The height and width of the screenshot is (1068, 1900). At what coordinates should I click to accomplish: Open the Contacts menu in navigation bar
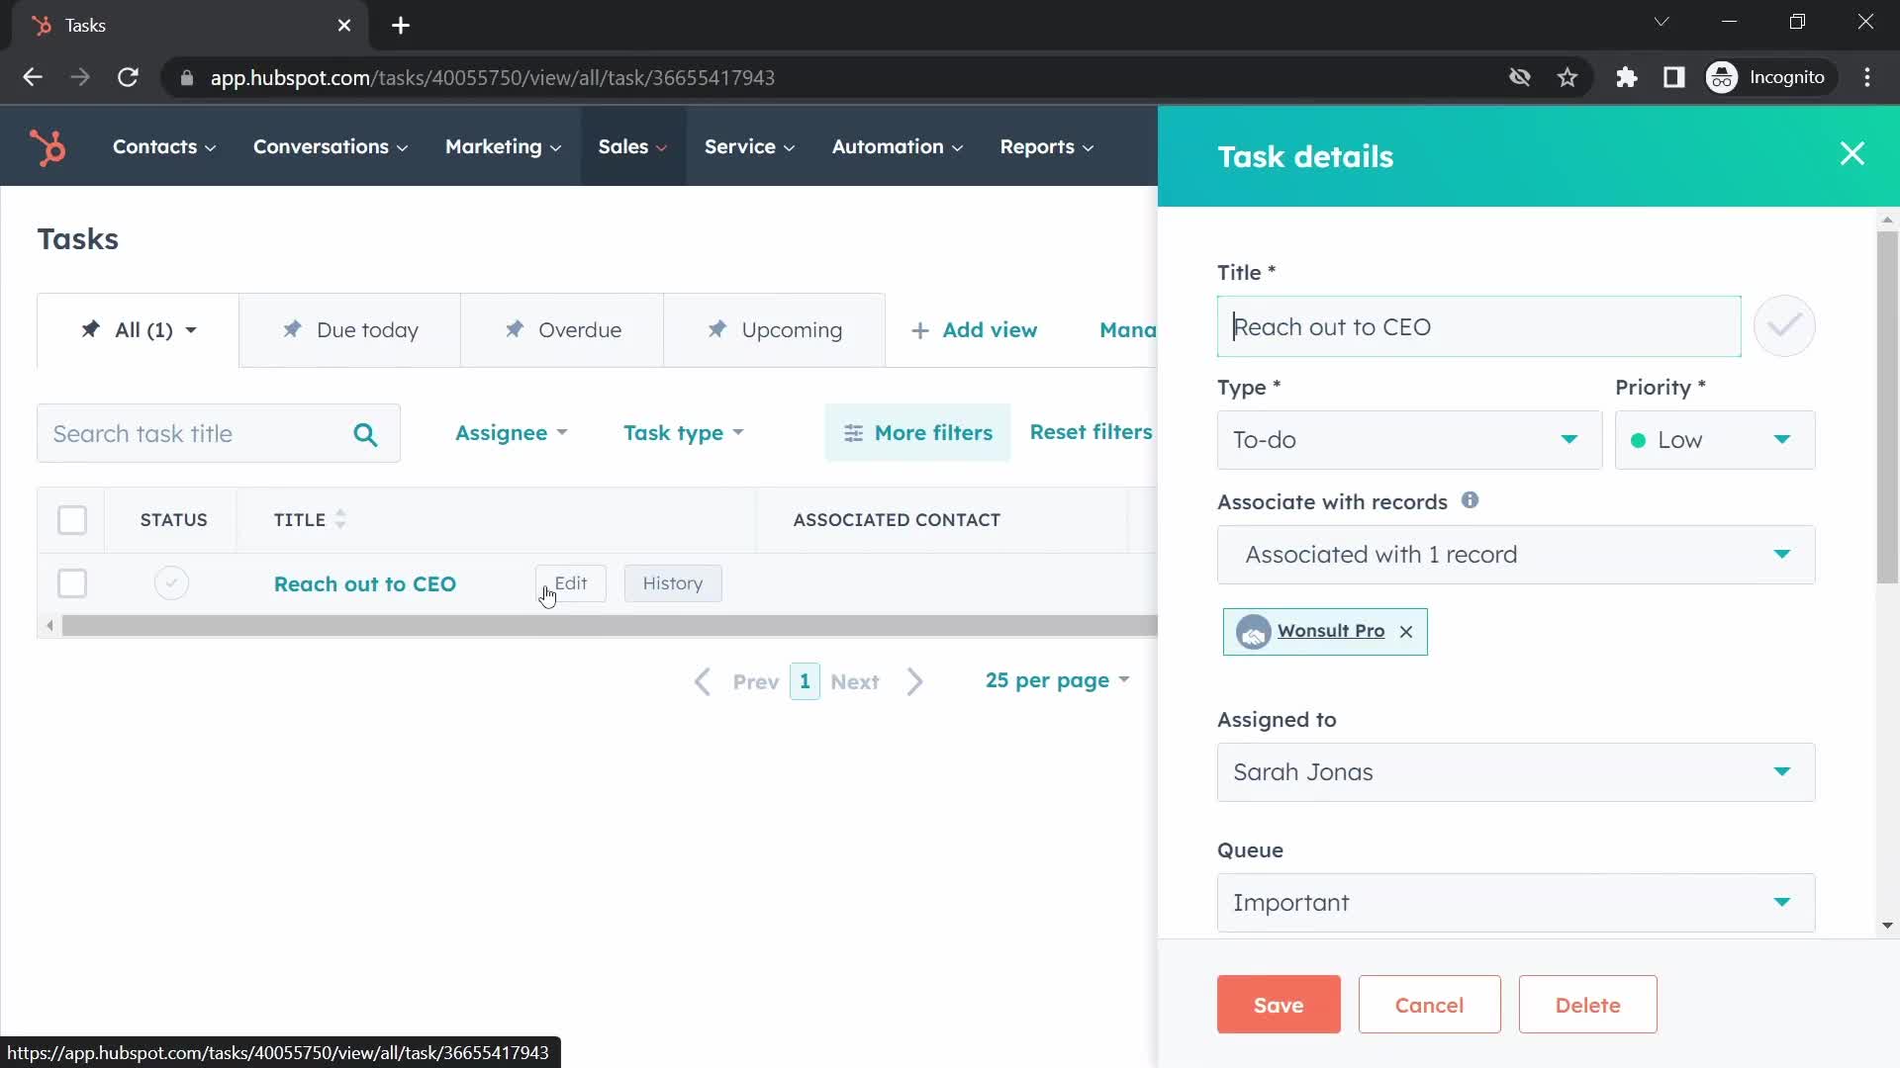tap(154, 146)
